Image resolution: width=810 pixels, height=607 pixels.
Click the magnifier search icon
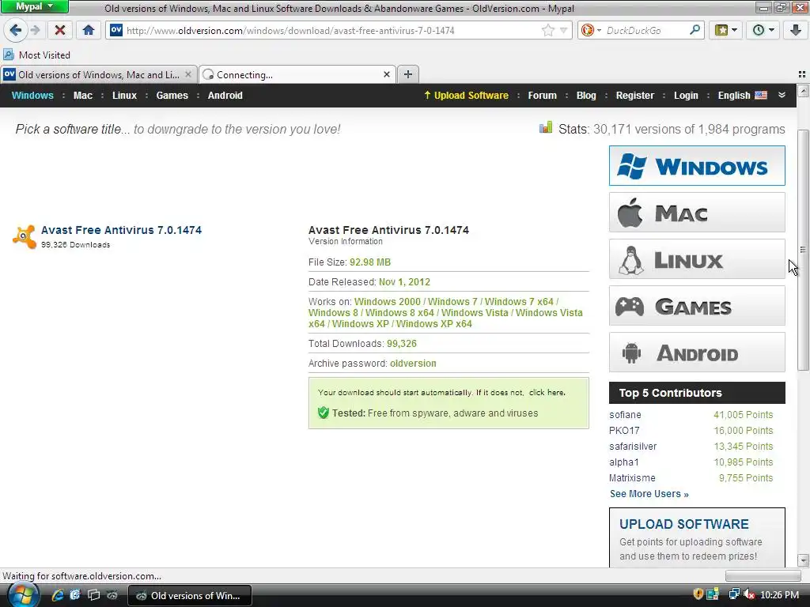coord(695,30)
